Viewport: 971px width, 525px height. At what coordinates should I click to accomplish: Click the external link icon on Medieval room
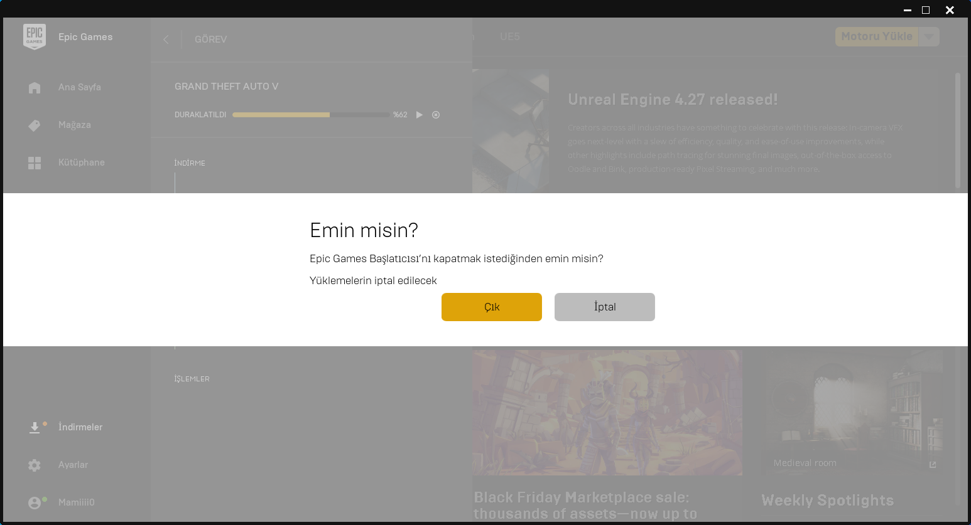(933, 465)
